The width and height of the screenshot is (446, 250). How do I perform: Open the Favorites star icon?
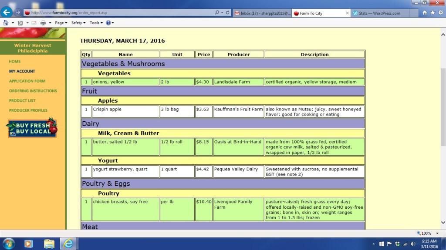pos(432,13)
